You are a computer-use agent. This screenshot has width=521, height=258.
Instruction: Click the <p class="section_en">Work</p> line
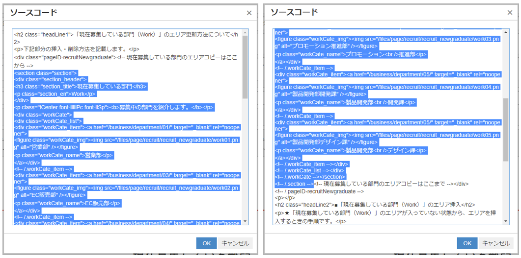[x=55, y=94]
